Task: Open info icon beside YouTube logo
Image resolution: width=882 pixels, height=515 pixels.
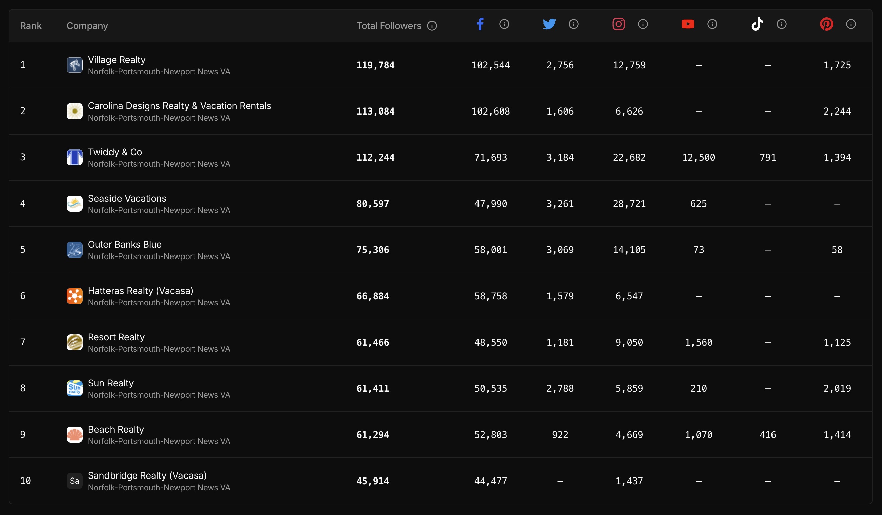Action: [712, 24]
